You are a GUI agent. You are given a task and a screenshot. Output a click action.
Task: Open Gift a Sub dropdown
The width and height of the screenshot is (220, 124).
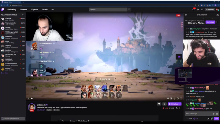[x=175, y=104]
